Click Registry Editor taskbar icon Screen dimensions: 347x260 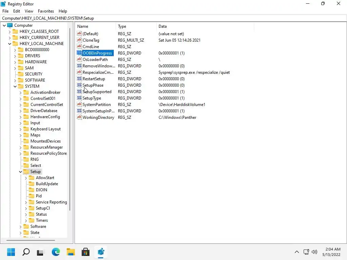[x=101, y=252]
